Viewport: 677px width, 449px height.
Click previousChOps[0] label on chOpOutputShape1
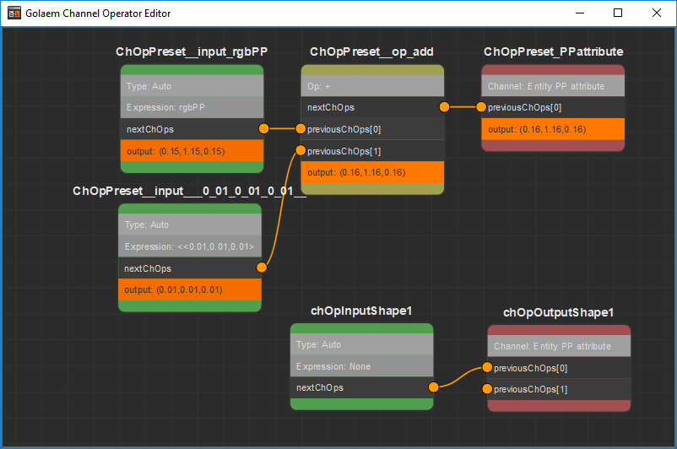pyautogui.click(x=531, y=368)
